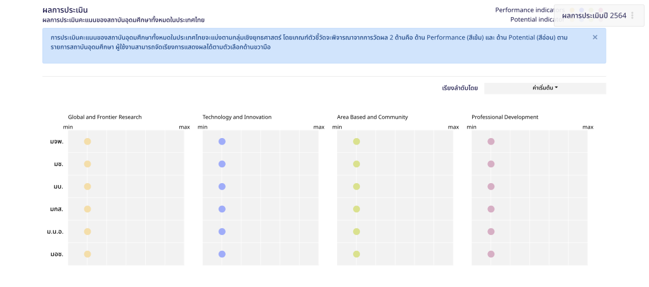Click the ผลการประเมิน page title
This screenshot has width=649, height=287.
pos(65,10)
